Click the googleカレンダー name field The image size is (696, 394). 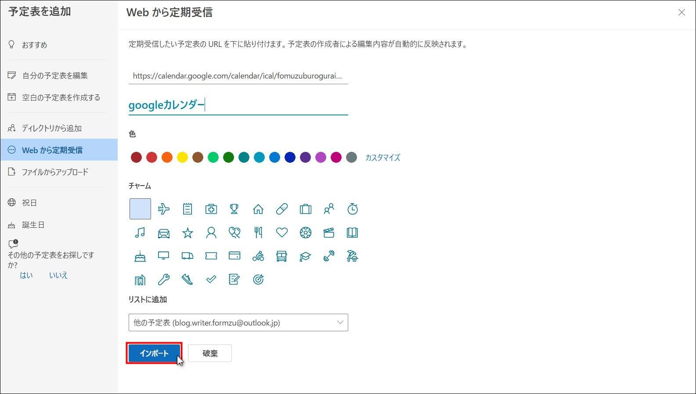(x=238, y=105)
